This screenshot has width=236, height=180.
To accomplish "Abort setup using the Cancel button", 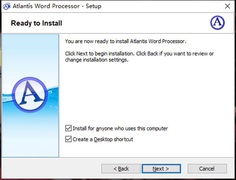I will click(207, 169).
